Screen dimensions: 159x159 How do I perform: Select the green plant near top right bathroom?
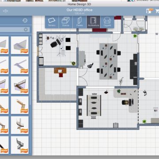(x=135, y=36)
